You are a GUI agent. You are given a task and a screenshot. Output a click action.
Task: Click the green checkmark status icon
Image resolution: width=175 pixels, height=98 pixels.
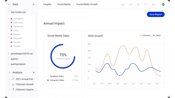pos(163,4)
